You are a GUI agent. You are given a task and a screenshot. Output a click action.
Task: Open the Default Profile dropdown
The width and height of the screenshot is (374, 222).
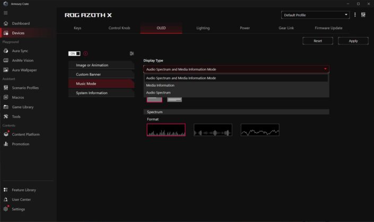click(x=315, y=15)
